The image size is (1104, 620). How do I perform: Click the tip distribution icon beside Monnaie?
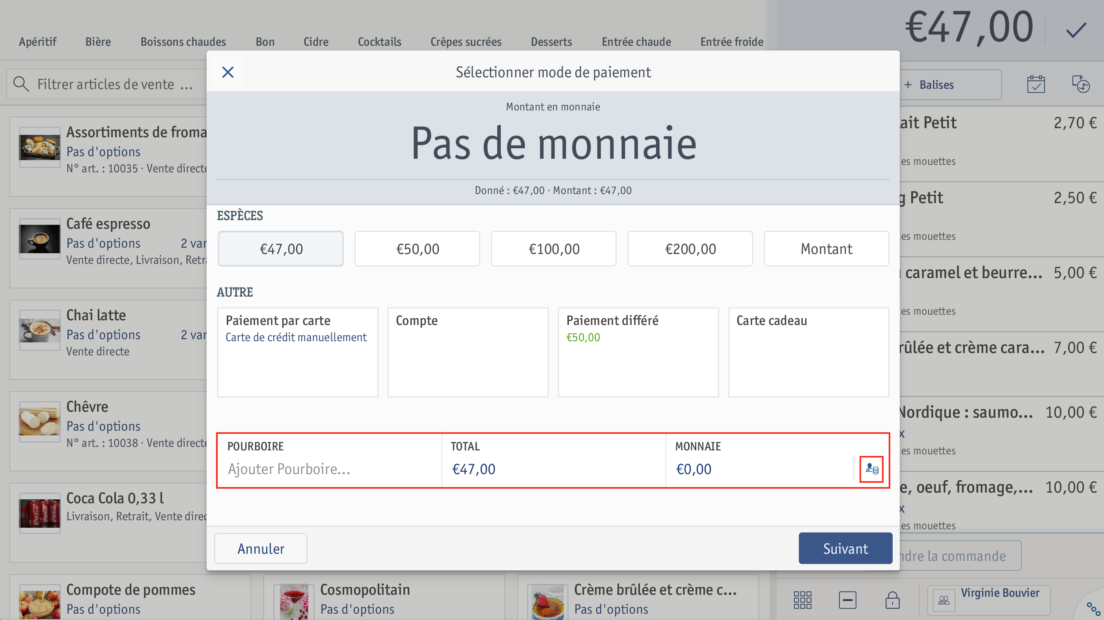pyautogui.click(x=871, y=469)
